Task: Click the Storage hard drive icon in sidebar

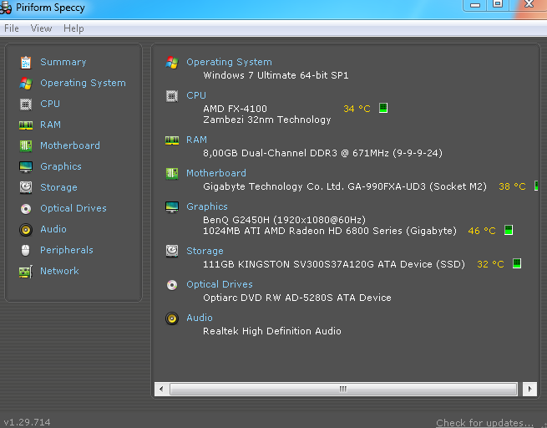Action: (26, 187)
